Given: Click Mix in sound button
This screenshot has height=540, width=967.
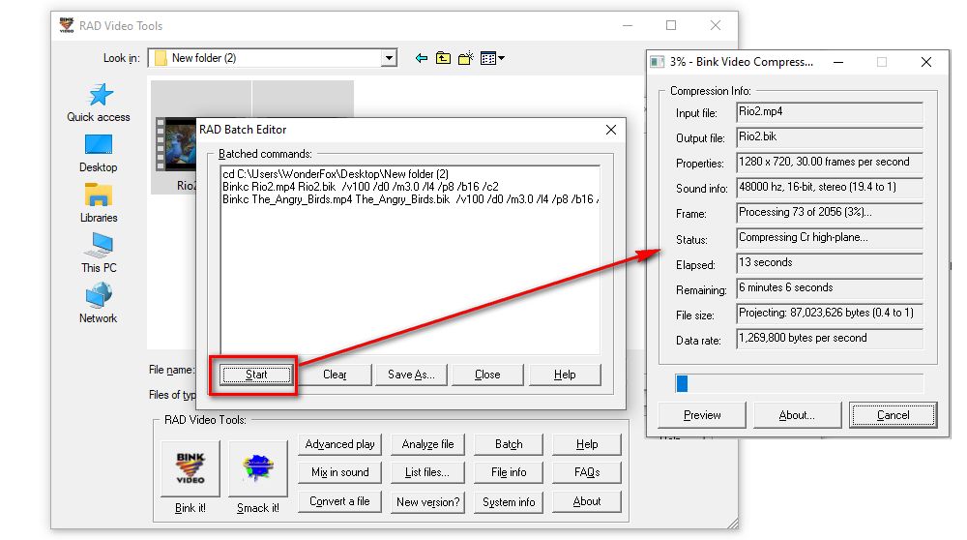Looking at the screenshot, I should click(339, 472).
